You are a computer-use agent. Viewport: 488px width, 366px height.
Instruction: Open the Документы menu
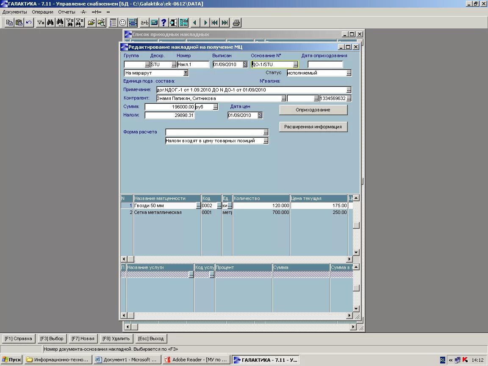(15, 12)
